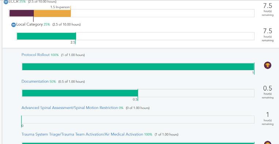The image size is (279, 144).
Task: Click the Protocol Rollout trophy icon
Action: [267, 65]
